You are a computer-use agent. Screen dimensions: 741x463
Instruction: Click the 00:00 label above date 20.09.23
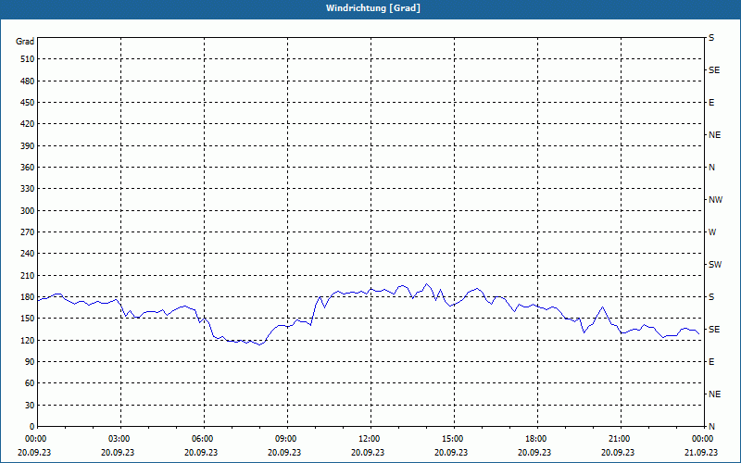coord(35,439)
